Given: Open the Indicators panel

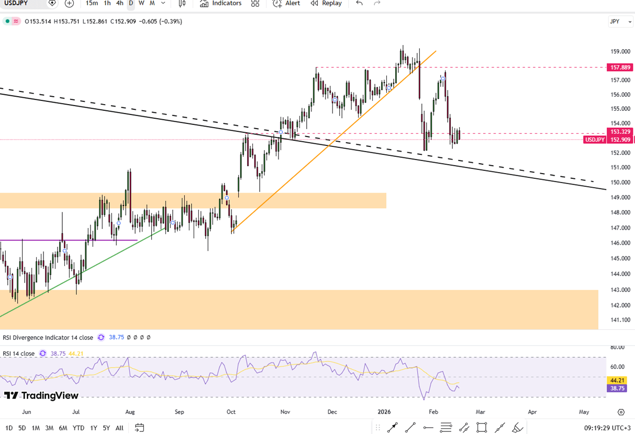Looking at the screenshot, I should pyautogui.click(x=220, y=3).
